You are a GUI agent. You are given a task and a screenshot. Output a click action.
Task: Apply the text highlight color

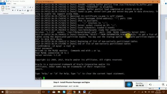[x=31, y=10]
